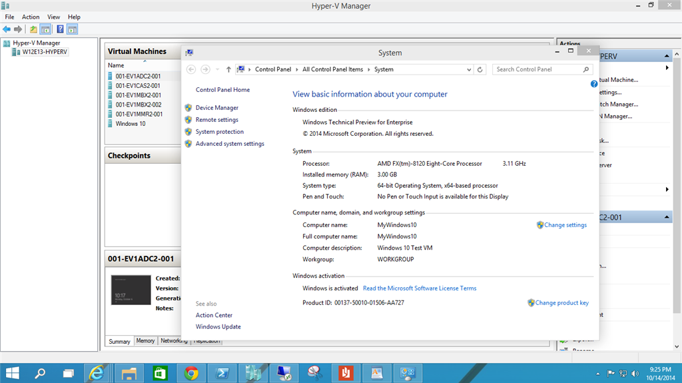Click the blue Help question mark icon
The height and width of the screenshot is (383, 682).
594,84
